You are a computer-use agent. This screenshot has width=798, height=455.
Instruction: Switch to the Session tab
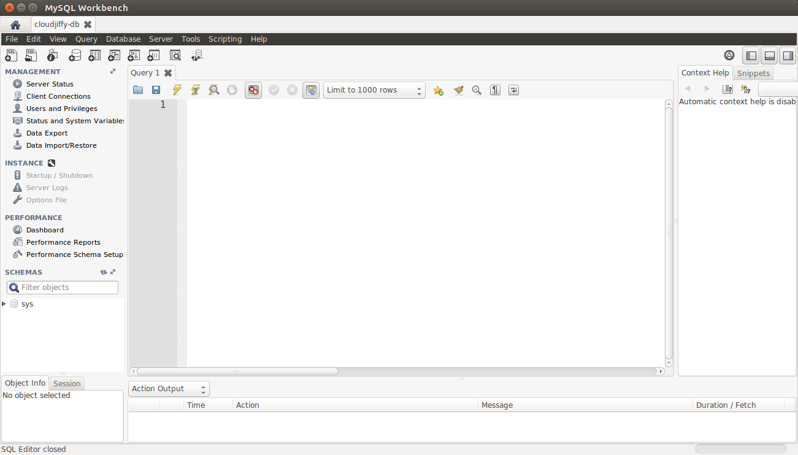67,383
